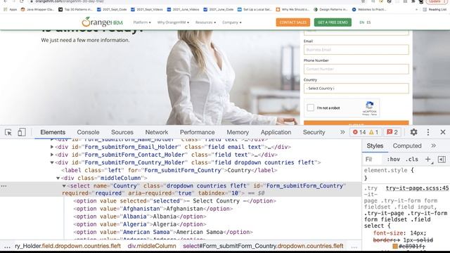
Task: Collapse the select Country element node
Action: [x=64, y=186]
